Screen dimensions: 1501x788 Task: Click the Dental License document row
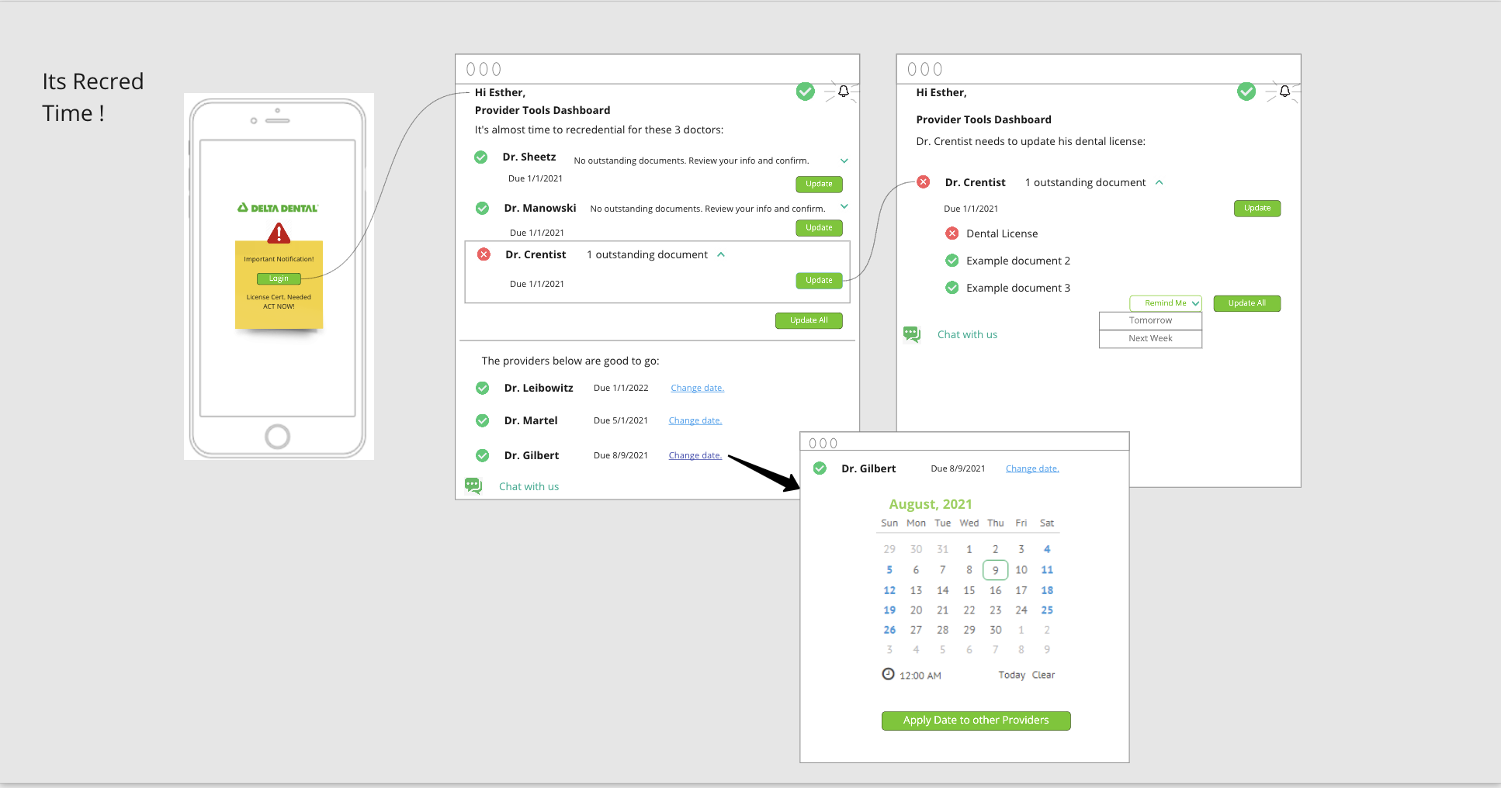click(x=993, y=233)
